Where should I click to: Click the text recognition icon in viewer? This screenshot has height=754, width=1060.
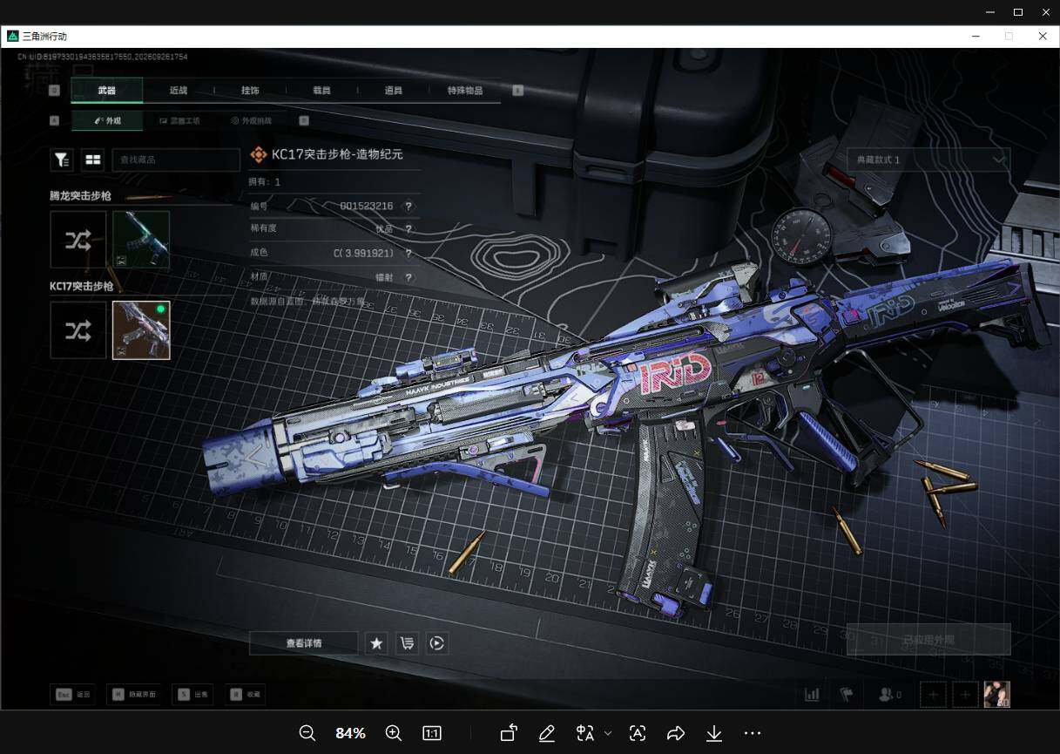click(638, 733)
